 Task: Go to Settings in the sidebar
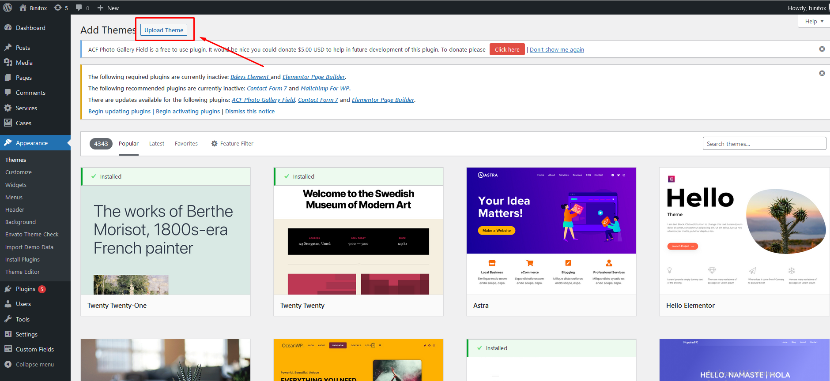[x=26, y=334]
